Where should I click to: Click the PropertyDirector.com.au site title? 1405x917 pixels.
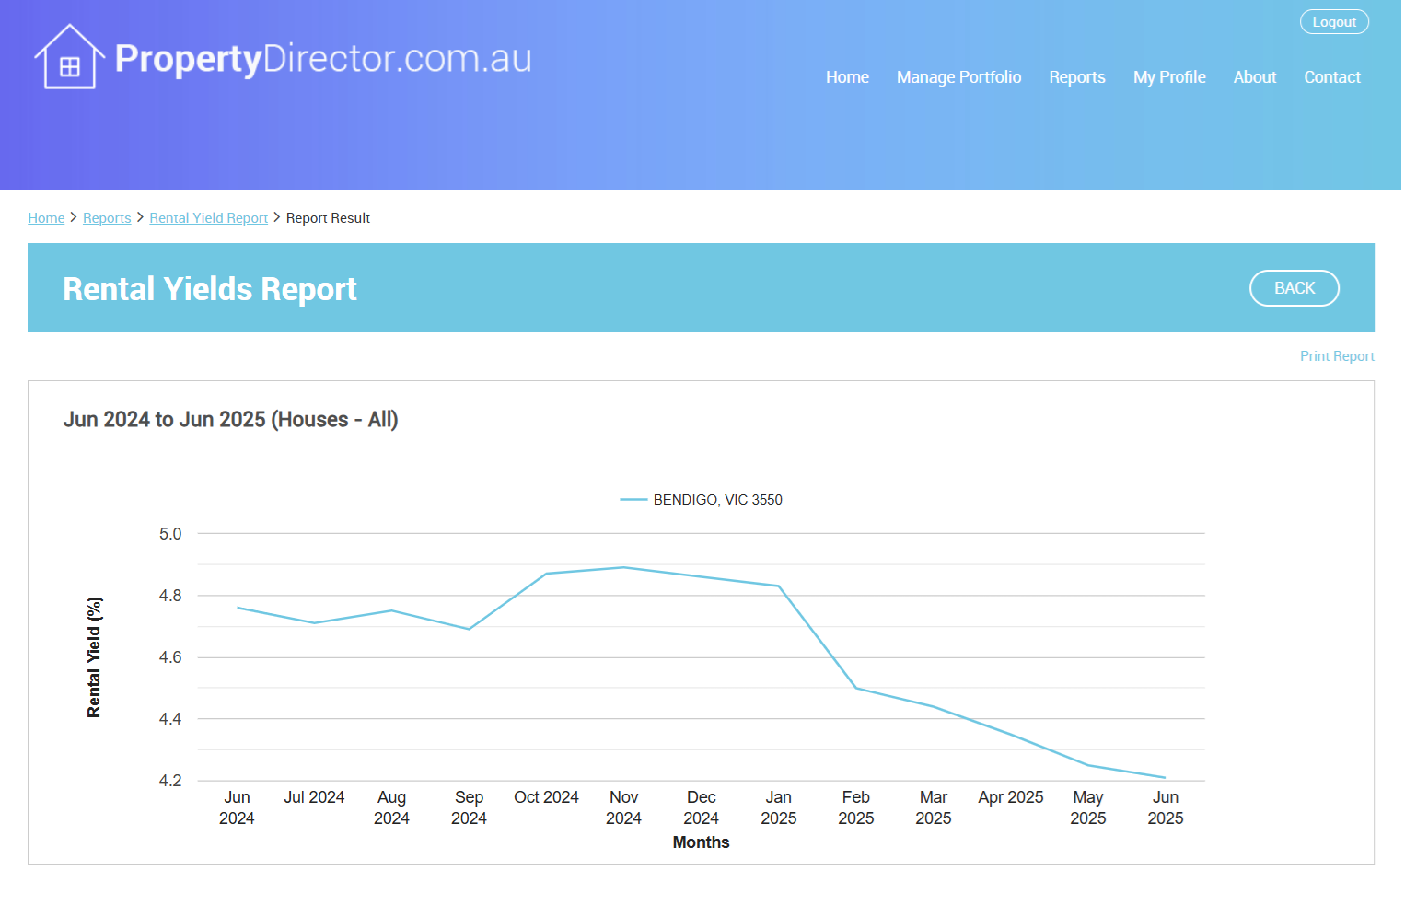point(323,59)
